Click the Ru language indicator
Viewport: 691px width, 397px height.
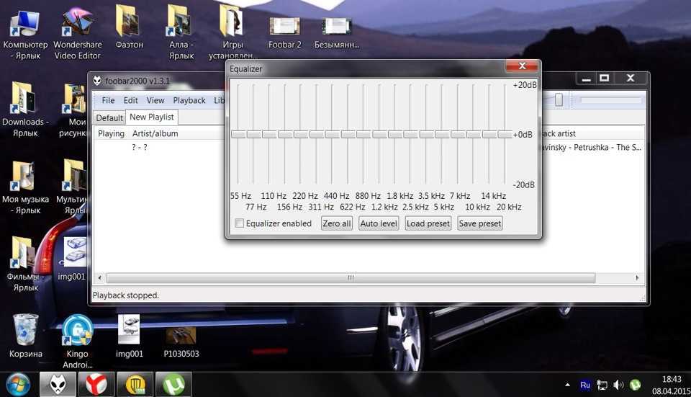[585, 385]
